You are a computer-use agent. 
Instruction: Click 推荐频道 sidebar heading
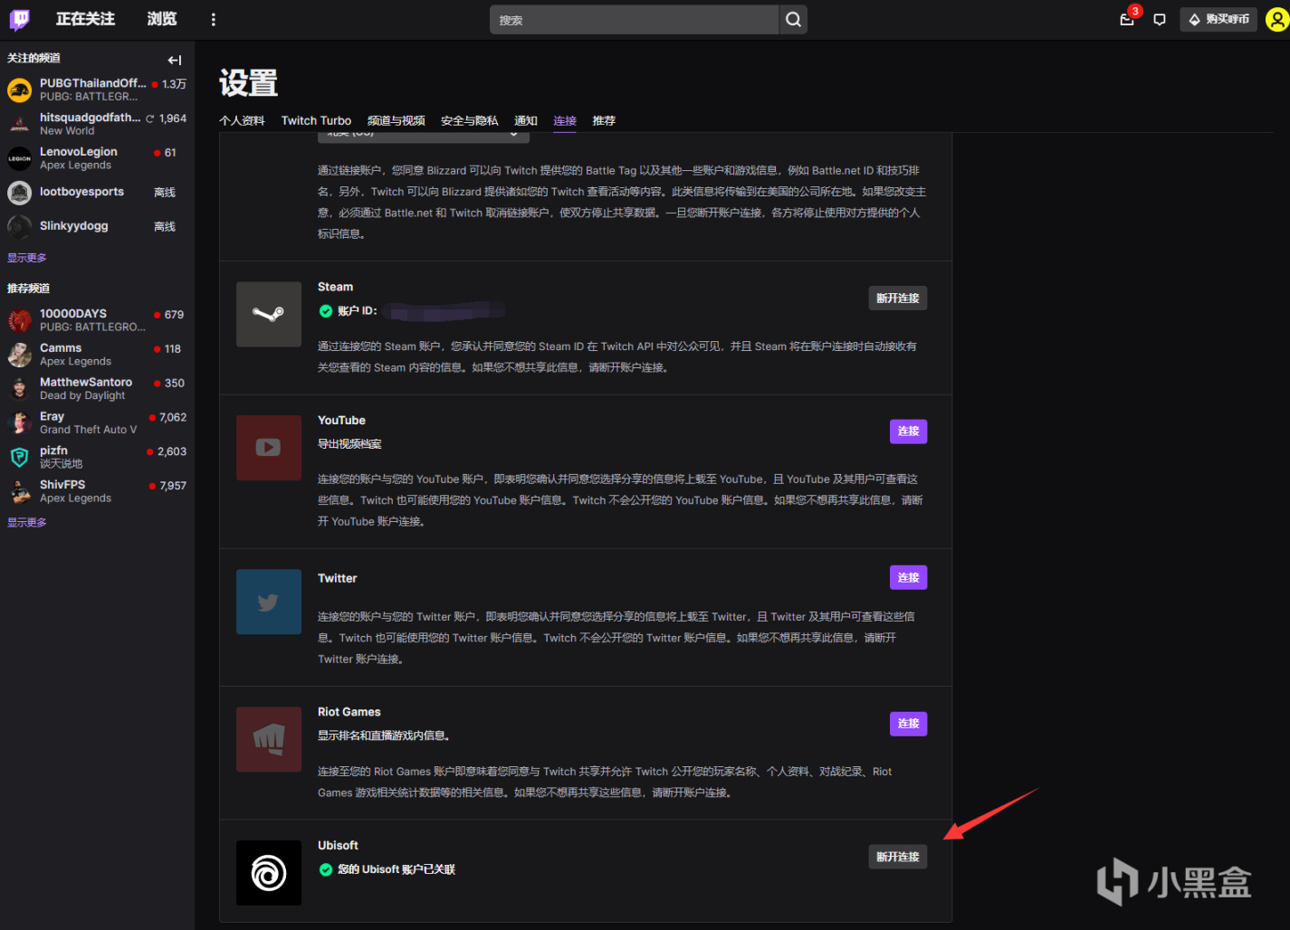coord(28,289)
